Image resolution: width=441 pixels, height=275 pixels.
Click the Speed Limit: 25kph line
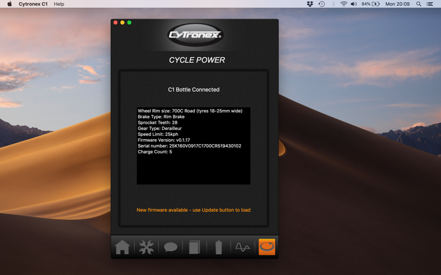click(158, 134)
